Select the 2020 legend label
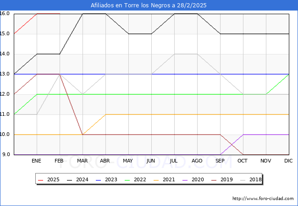This screenshot has height=206, width=298. [198, 179]
